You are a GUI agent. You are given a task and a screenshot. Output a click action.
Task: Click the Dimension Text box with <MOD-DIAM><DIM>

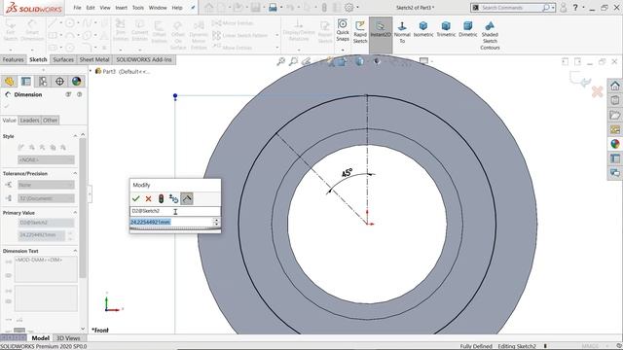[46, 269]
